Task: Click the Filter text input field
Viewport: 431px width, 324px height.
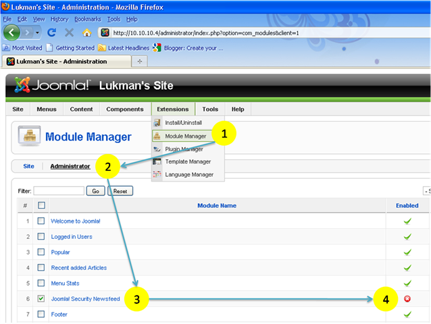Action: (59, 191)
